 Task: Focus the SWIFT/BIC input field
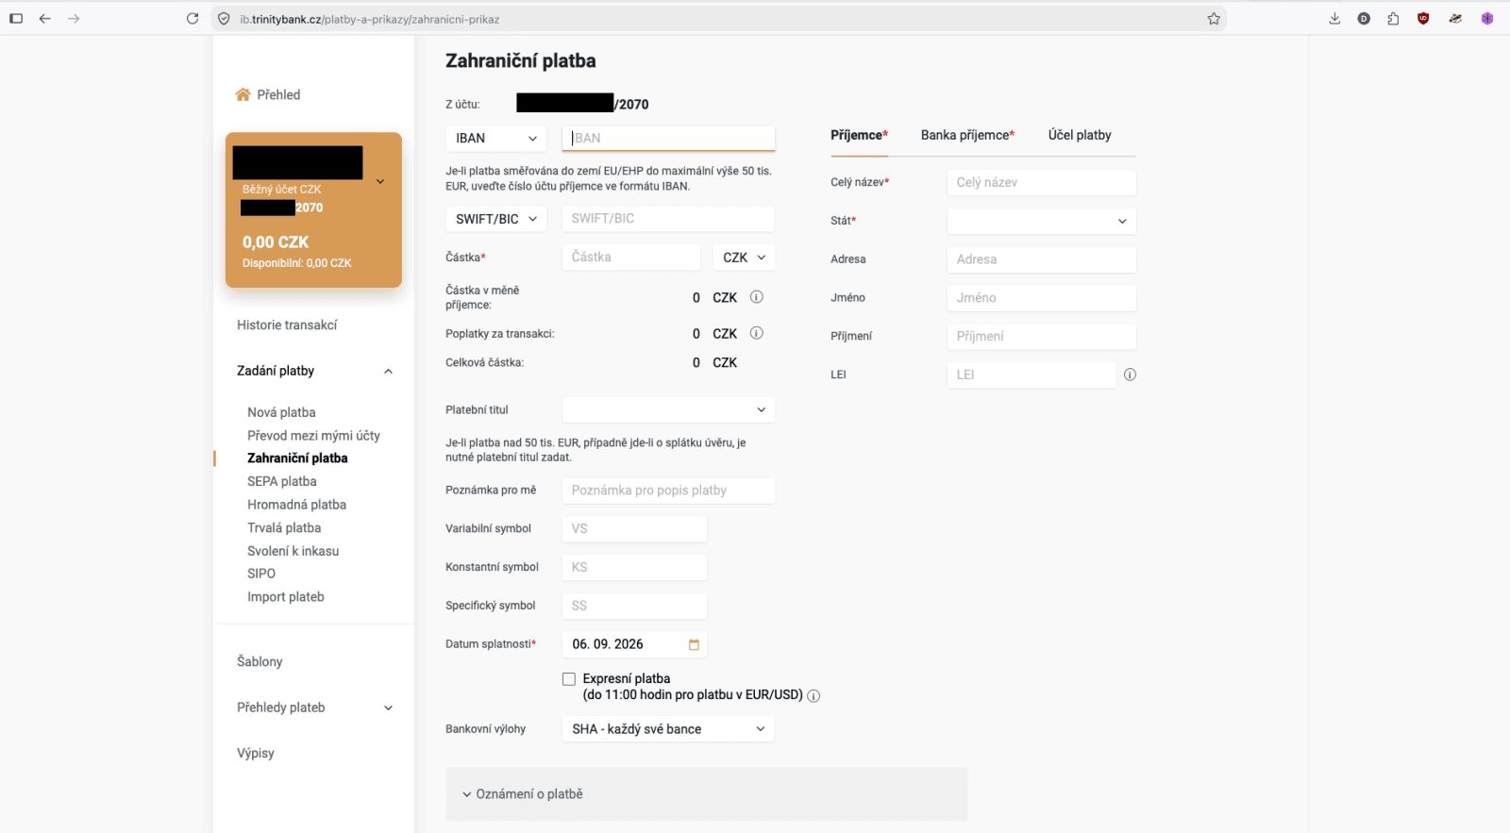[668, 219]
